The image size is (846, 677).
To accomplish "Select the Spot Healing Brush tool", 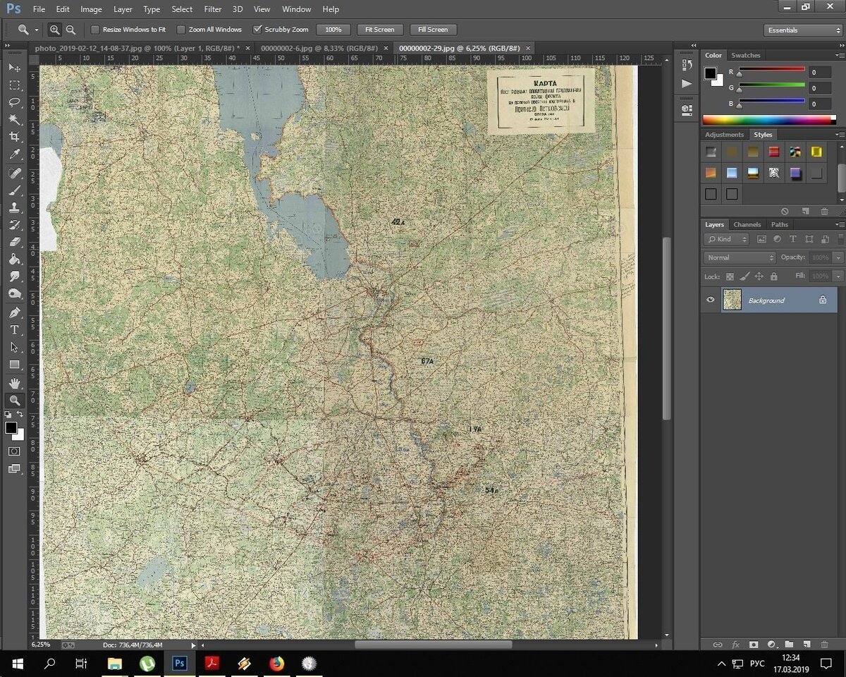I will [x=14, y=173].
